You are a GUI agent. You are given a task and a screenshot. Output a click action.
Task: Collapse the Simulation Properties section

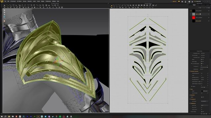tap(190, 71)
